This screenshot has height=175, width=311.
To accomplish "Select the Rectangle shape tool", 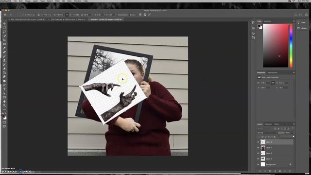I will coord(4,97).
